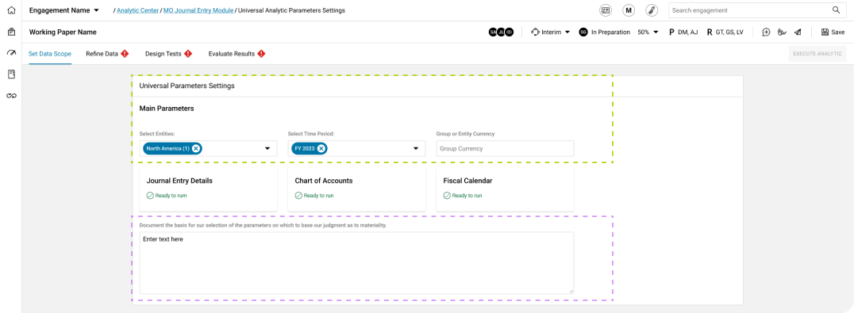Open the briefcase icon in left sidebar
This screenshot has width=854, height=313.
11,32
